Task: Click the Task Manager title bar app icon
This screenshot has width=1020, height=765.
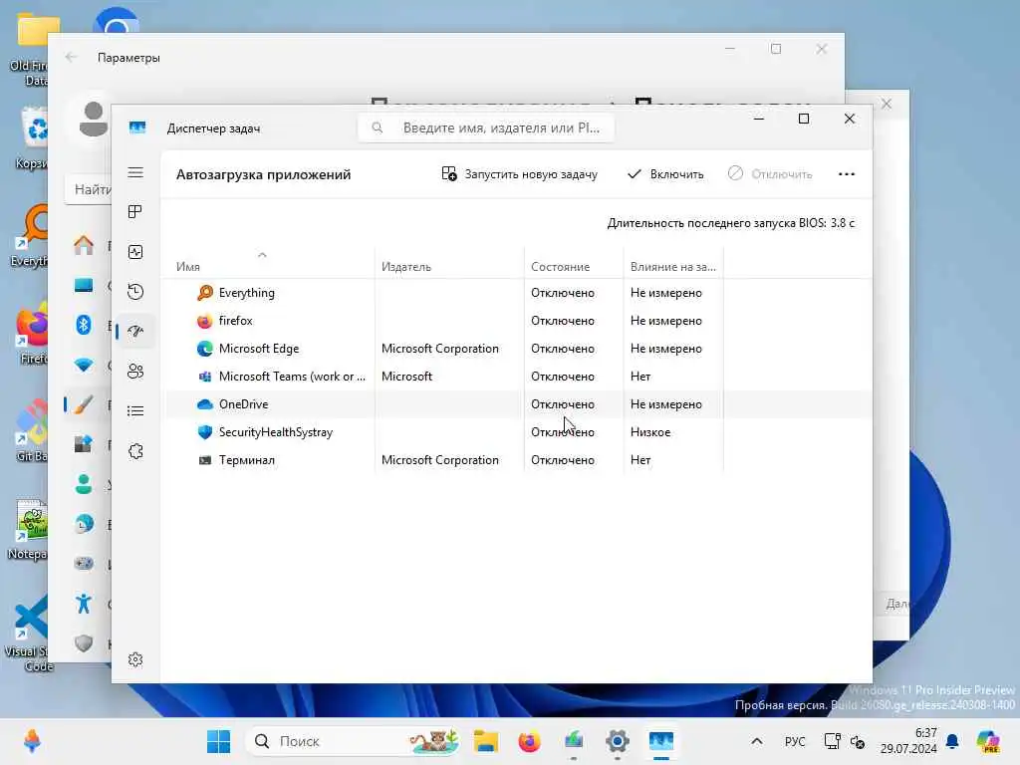Action: point(137,127)
